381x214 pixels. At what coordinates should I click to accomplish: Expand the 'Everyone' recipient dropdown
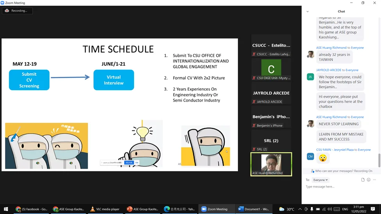[320, 180]
